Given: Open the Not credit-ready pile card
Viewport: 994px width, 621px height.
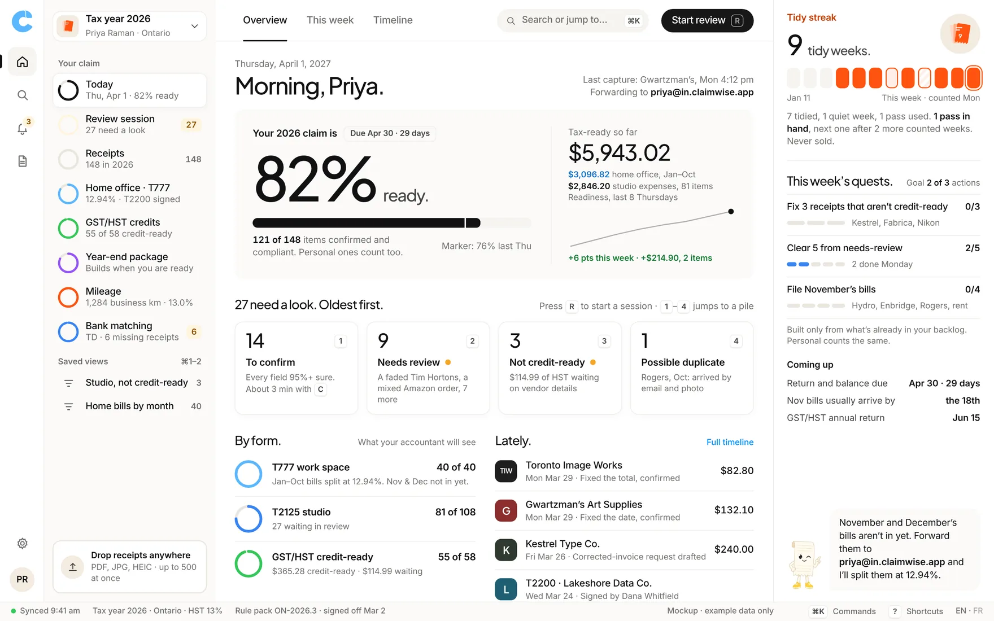Looking at the screenshot, I should (x=560, y=368).
